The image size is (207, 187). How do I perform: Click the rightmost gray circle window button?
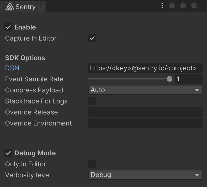(x=194, y=6)
